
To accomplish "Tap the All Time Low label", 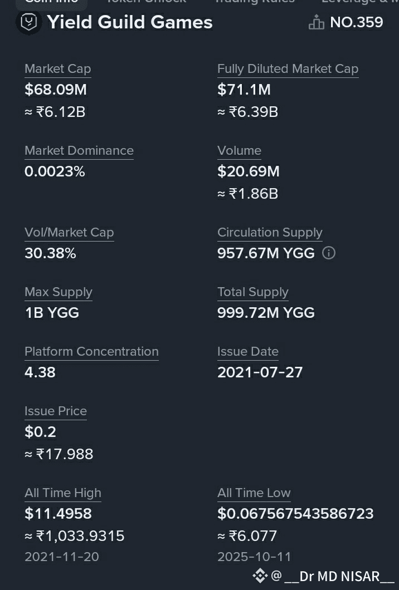I will (254, 493).
